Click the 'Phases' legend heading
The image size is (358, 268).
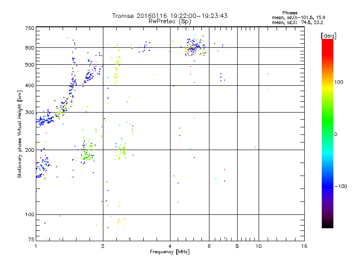click(290, 13)
